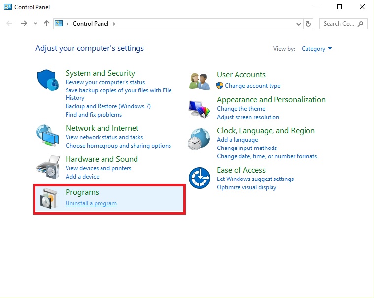
Task: Go up one level with the up arrow
Action: coord(47,23)
